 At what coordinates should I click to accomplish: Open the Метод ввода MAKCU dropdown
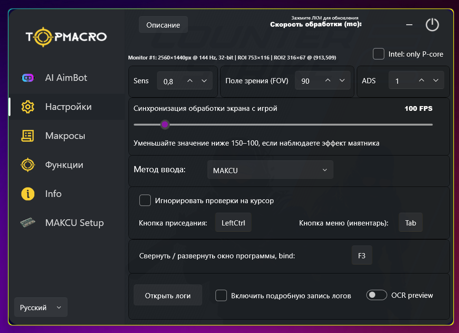tap(270, 170)
